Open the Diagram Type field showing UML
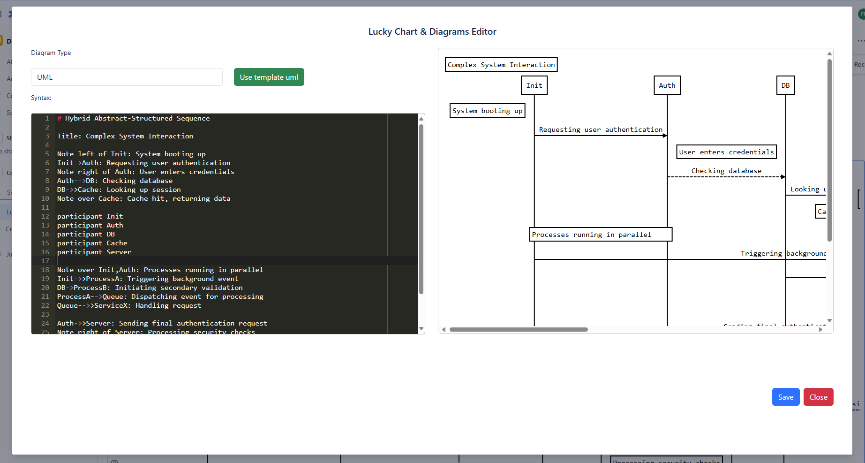The width and height of the screenshot is (865, 463). [127, 77]
